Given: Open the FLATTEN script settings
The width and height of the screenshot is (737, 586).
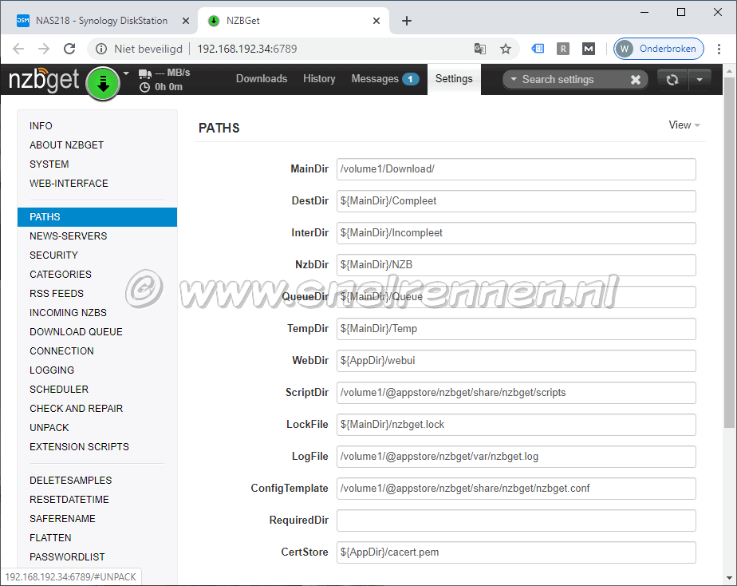Looking at the screenshot, I should click(x=50, y=538).
